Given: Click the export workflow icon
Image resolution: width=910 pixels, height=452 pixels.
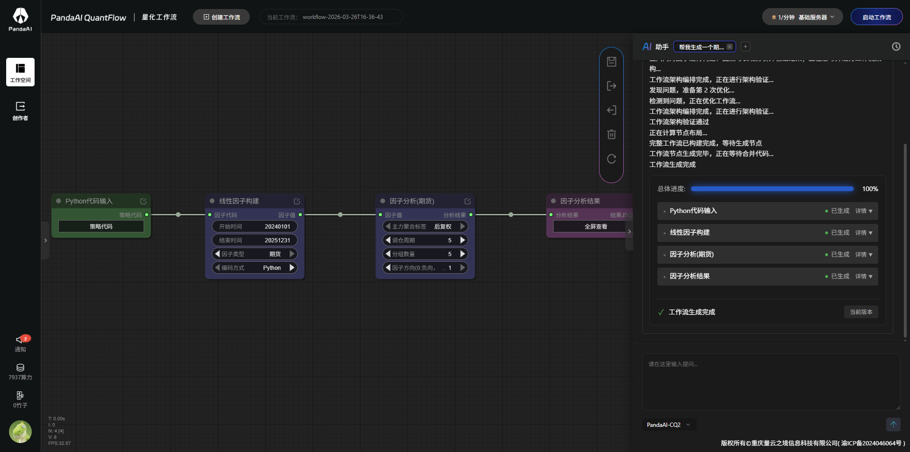Looking at the screenshot, I should (x=611, y=86).
